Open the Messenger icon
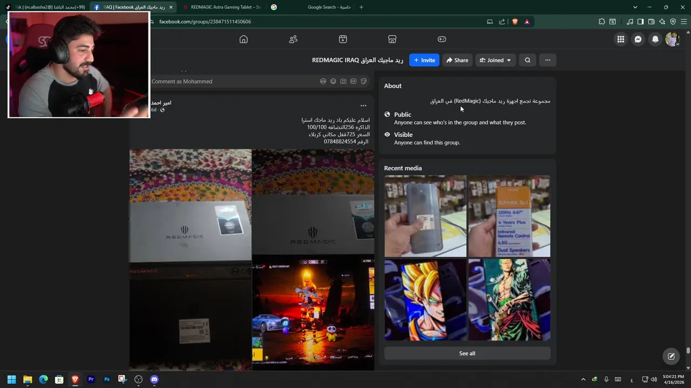This screenshot has height=388, width=691. point(638,39)
